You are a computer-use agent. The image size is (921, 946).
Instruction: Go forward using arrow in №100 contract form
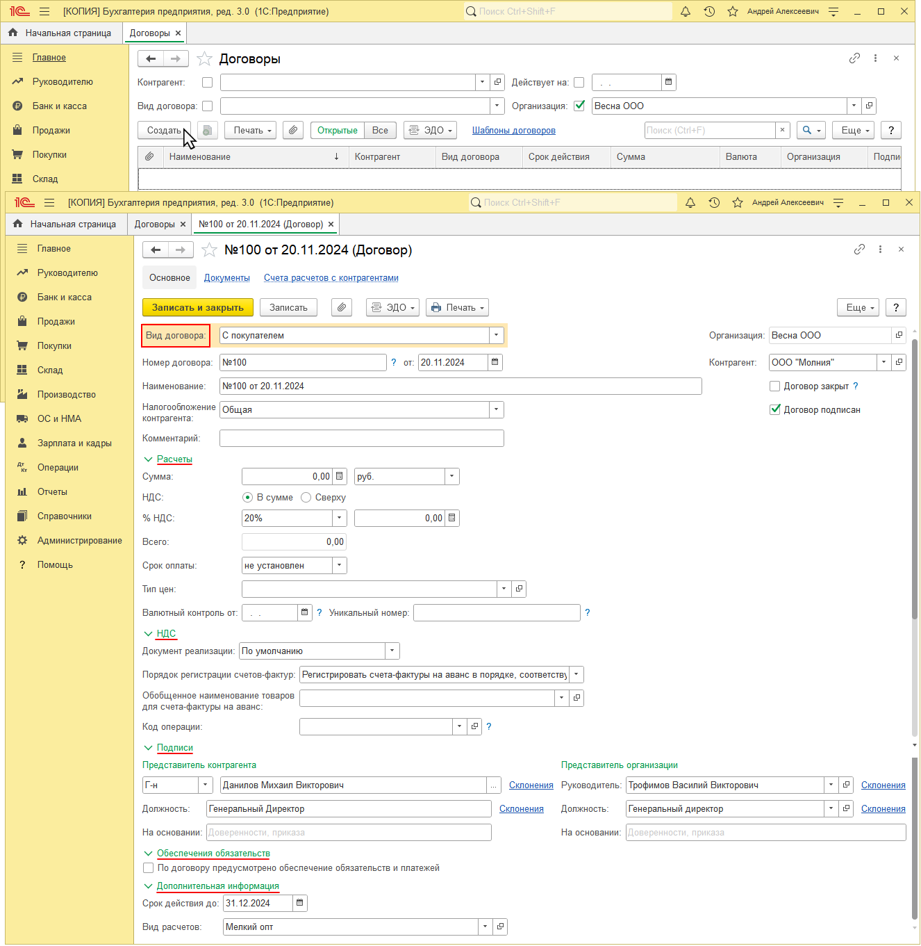(181, 250)
